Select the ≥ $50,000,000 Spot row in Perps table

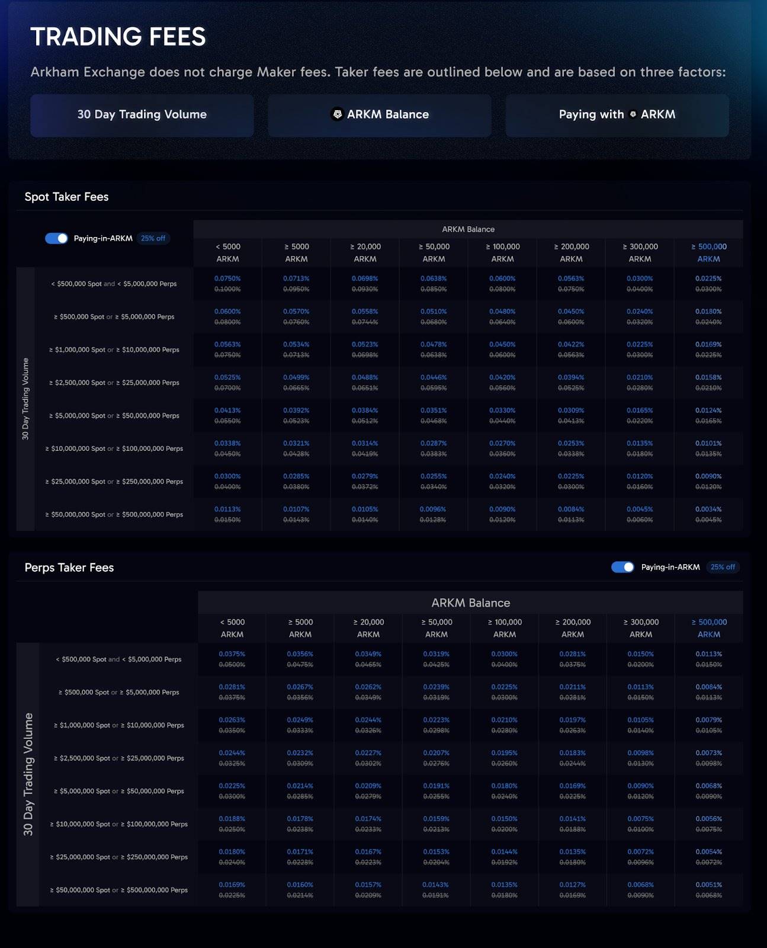click(118, 890)
